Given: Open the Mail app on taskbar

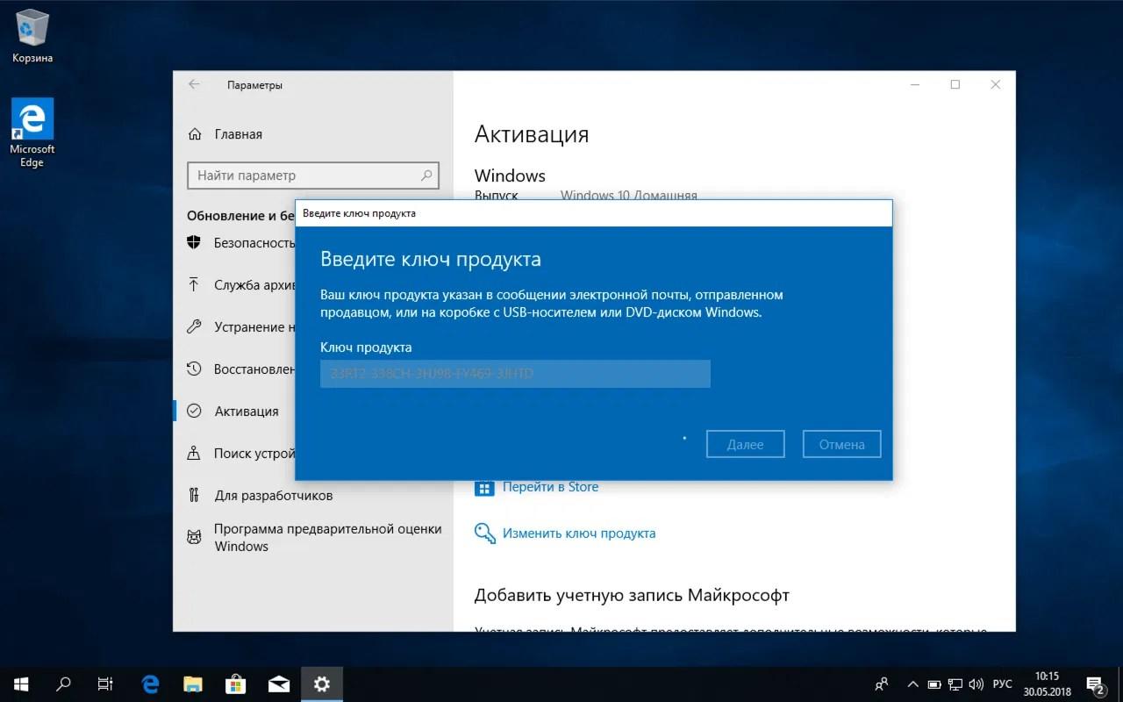Looking at the screenshot, I should pyautogui.click(x=279, y=684).
